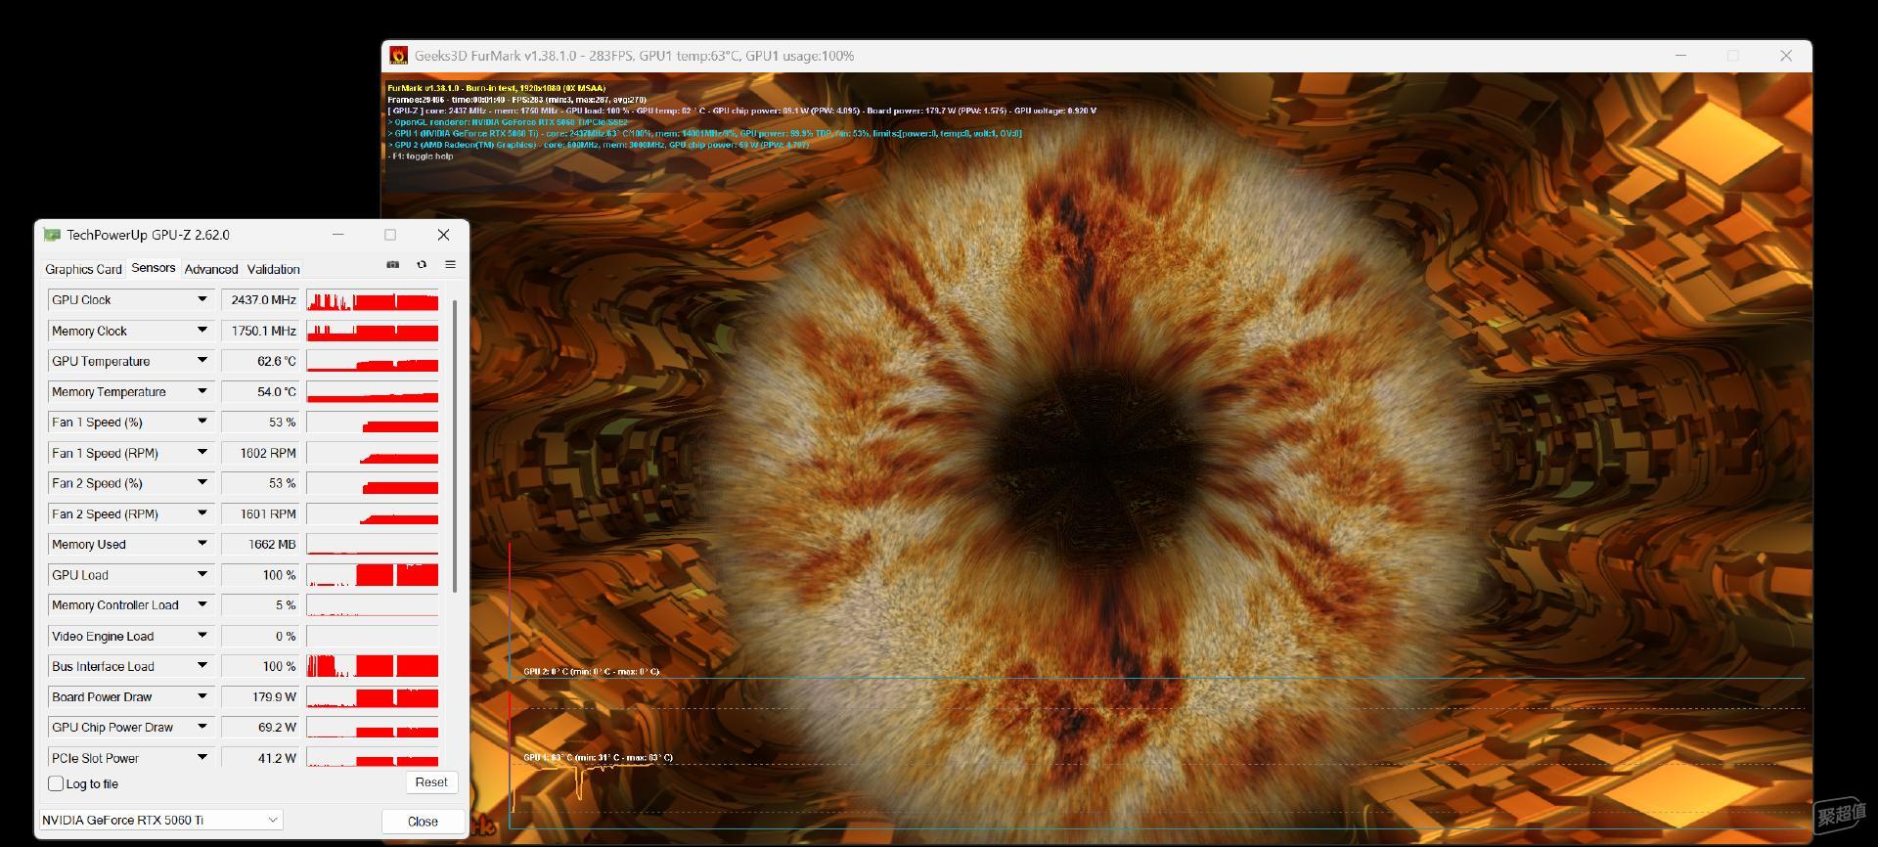The image size is (1878, 847).
Task: Open the Board Power Draw dropdown
Action: [202, 696]
